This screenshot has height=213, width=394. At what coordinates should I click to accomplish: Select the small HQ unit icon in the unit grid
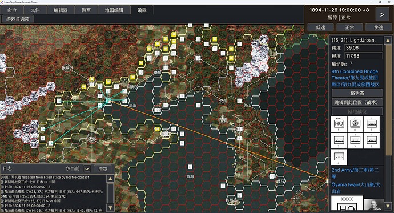click(339, 124)
